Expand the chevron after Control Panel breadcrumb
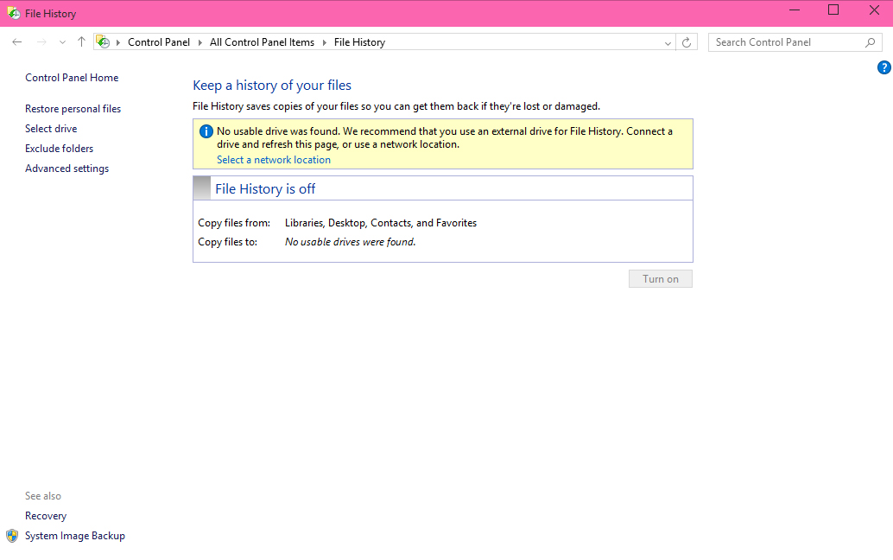The image size is (893, 560). tap(199, 42)
